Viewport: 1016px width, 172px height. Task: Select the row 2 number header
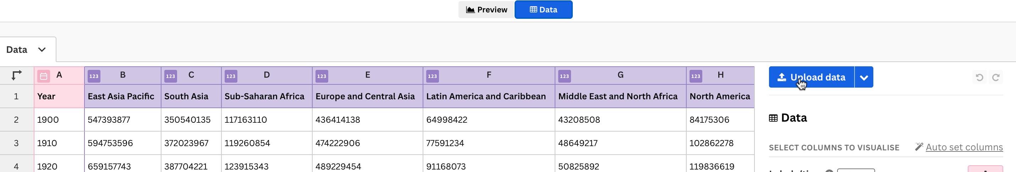coord(16,120)
